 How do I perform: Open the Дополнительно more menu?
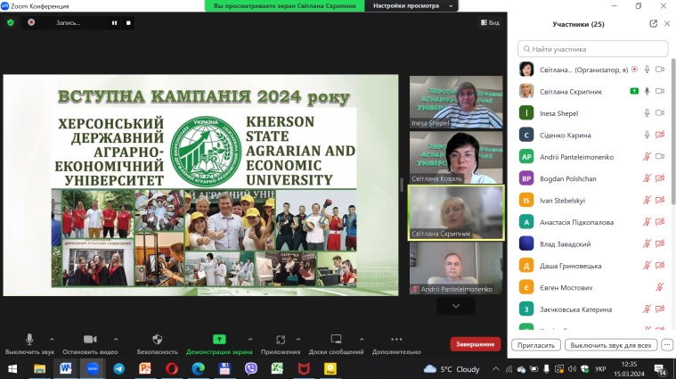coord(396,344)
